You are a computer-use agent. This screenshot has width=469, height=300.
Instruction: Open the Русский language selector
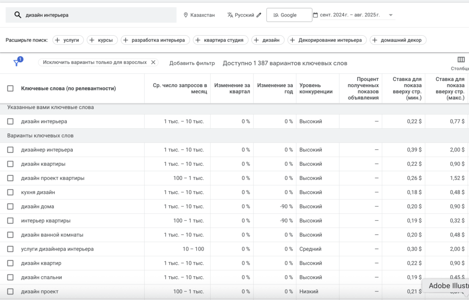(x=244, y=15)
